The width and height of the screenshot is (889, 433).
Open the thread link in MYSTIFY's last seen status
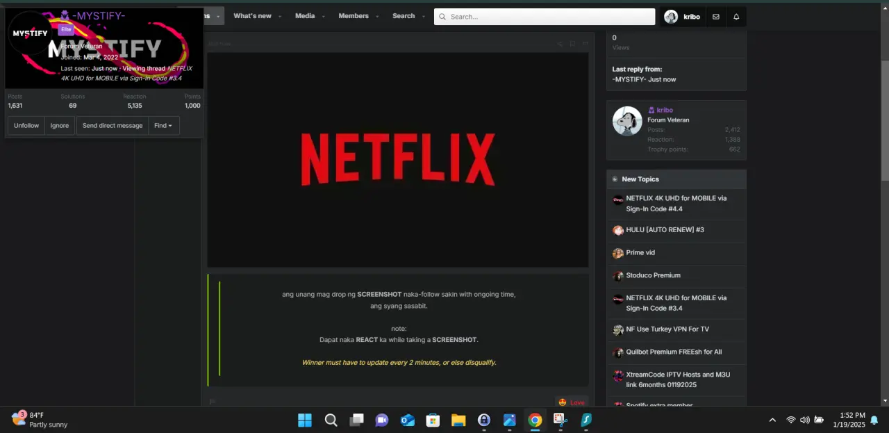[126, 73]
